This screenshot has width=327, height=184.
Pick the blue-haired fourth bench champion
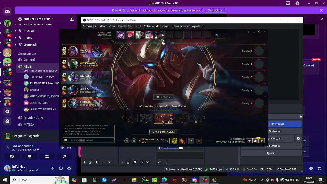click(x=149, y=35)
